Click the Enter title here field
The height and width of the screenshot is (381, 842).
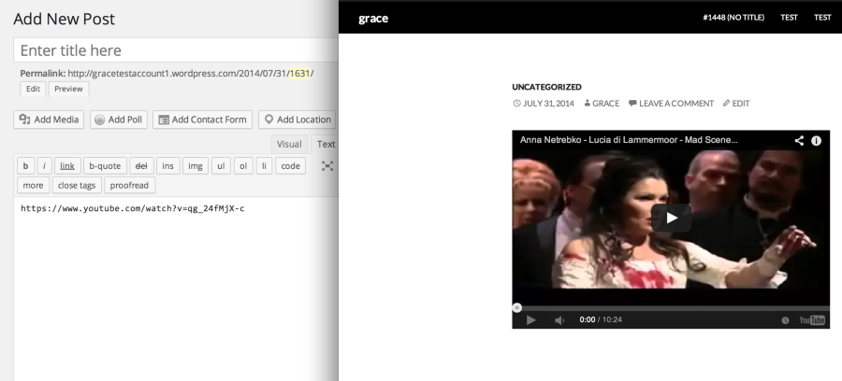(176, 50)
